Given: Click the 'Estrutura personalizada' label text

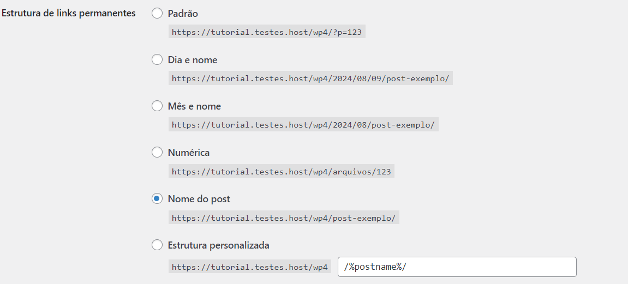Looking at the screenshot, I should coord(219,245).
